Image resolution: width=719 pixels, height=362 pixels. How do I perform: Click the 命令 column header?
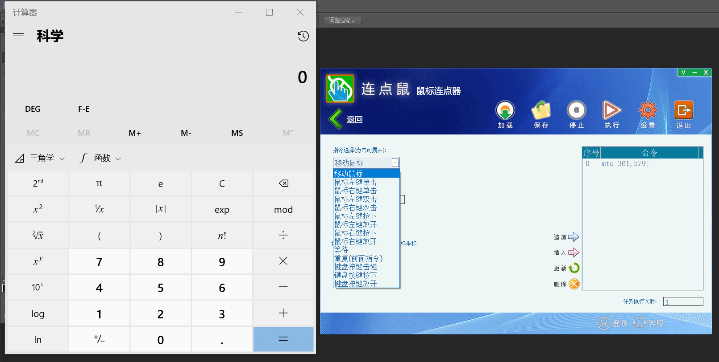click(649, 153)
